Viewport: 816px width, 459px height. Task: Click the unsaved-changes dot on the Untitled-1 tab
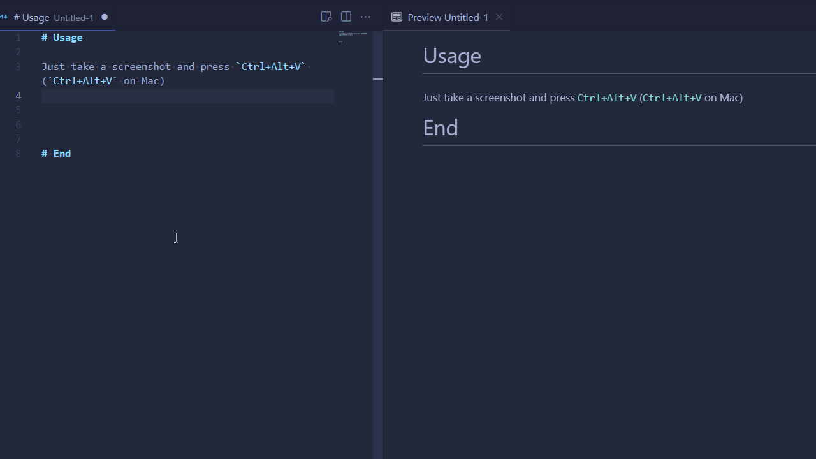click(104, 17)
